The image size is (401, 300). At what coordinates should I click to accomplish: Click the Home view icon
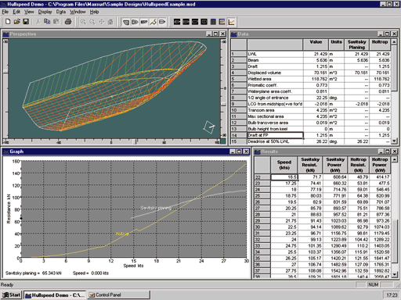tap(110, 22)
